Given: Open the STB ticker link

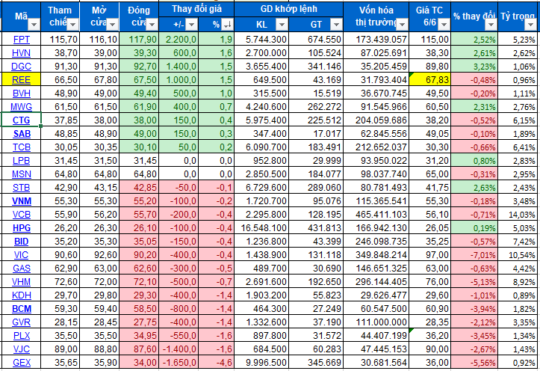Looking at the screenshot, I should pyautogui.click(x=22, y=188).
